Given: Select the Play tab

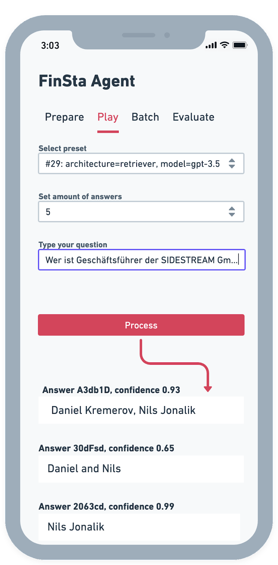Looking at the screenshot, I should (108, 117).
